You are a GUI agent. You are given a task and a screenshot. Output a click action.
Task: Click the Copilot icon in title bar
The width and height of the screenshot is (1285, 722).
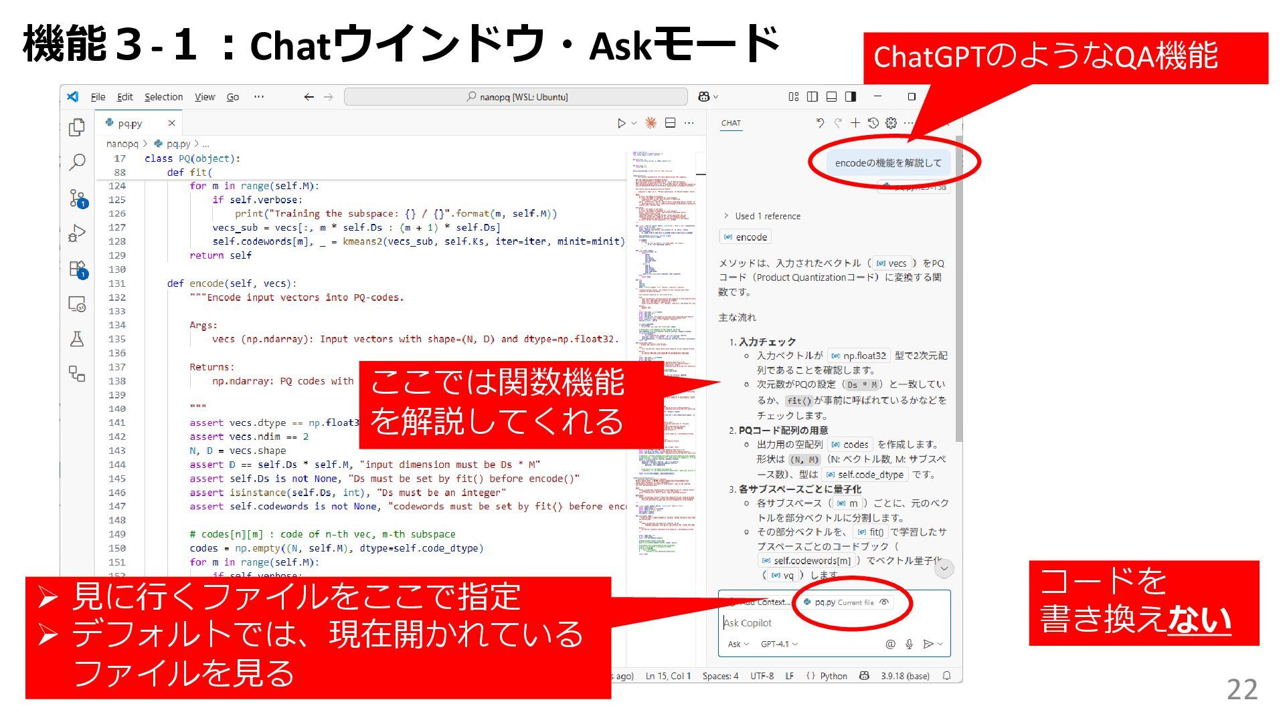(x=703, y=97)
